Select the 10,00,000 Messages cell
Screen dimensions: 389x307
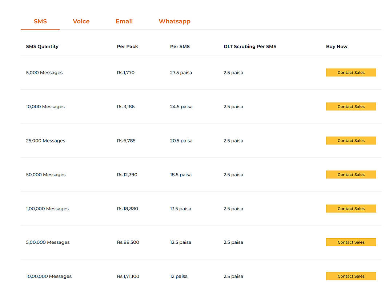[x=49, y=276]
